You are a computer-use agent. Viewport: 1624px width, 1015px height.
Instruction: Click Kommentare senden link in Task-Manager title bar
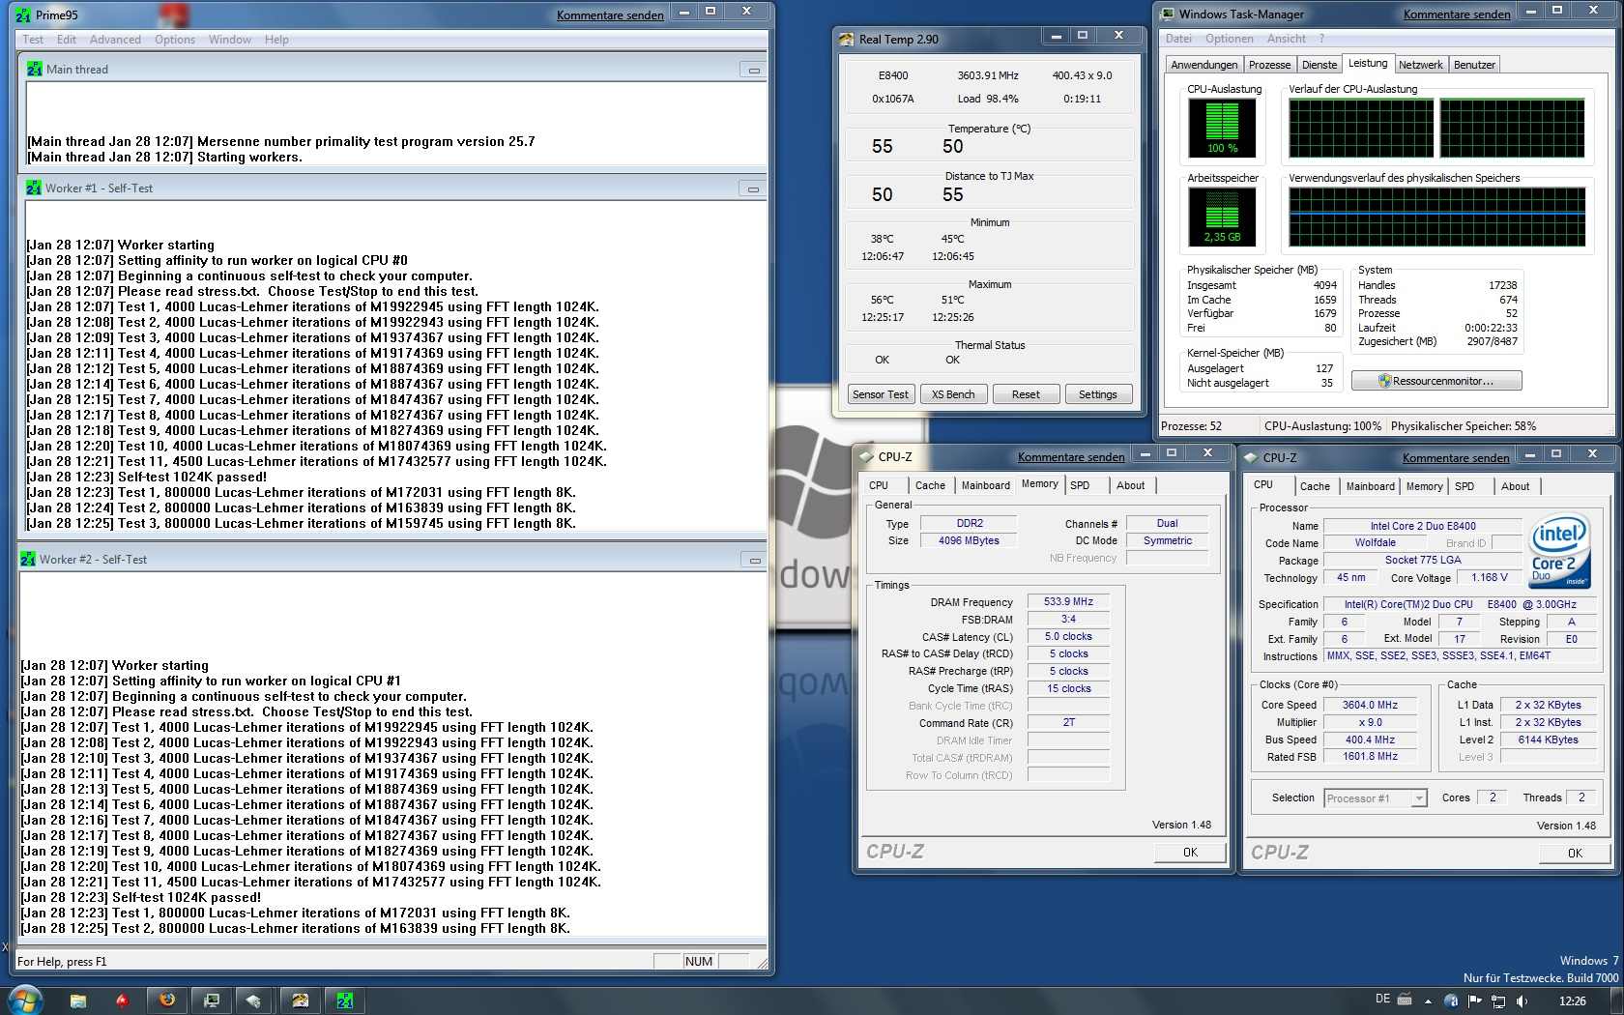tap(1457, 14)
